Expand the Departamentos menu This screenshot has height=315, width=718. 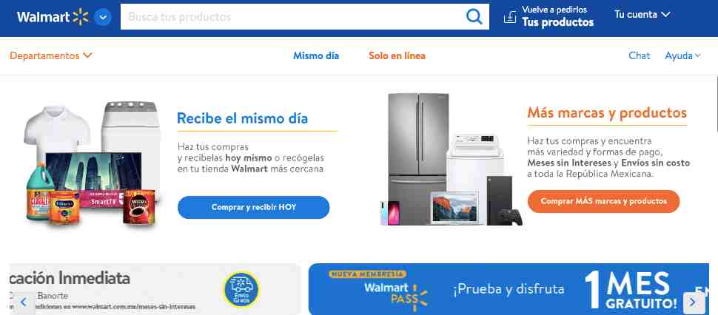[51, 55]
